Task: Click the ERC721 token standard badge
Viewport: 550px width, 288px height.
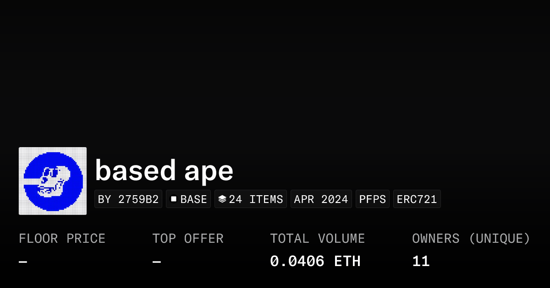Action: tap(417, 199)
